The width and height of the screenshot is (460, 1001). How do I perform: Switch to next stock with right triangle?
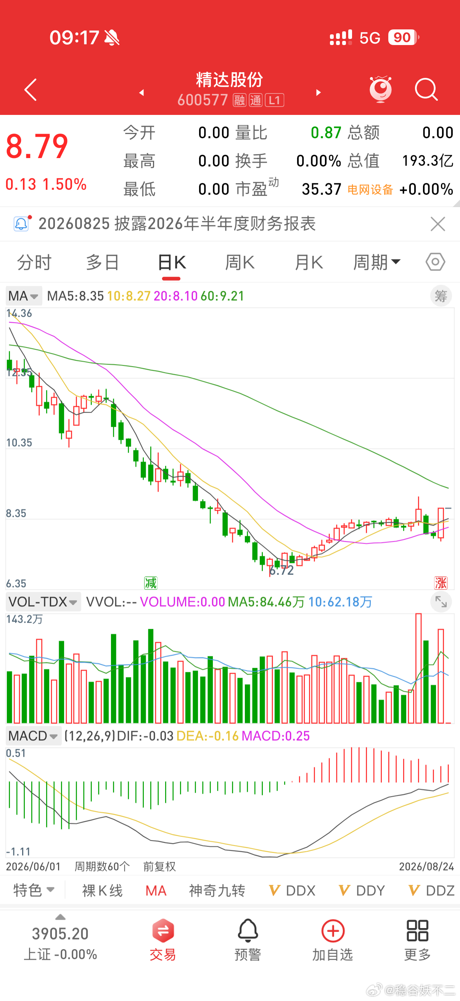[x=318, y=92]
